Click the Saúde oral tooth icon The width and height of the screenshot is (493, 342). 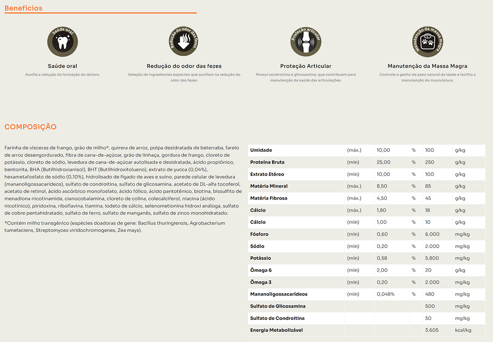pos(62,41)
